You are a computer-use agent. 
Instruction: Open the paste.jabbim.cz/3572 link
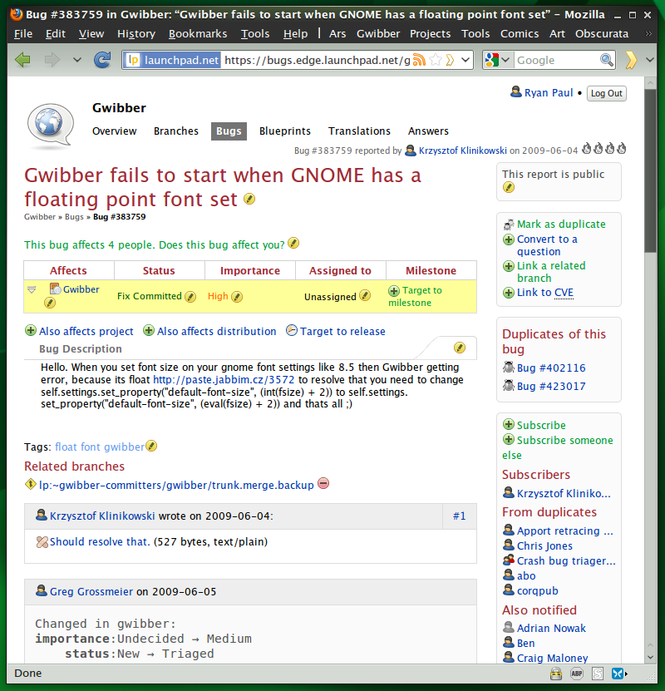[x=224, y=379]
